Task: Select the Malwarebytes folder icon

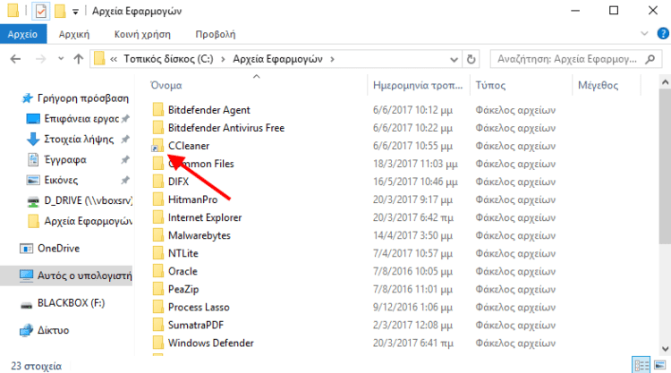Action: (x=157, y=235)
